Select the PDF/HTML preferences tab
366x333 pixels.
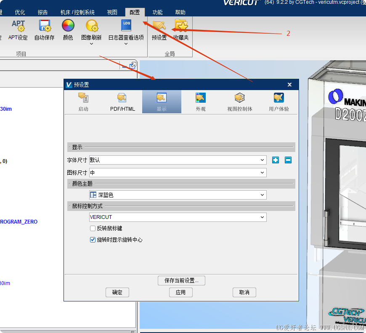click(x=122, y=102)
